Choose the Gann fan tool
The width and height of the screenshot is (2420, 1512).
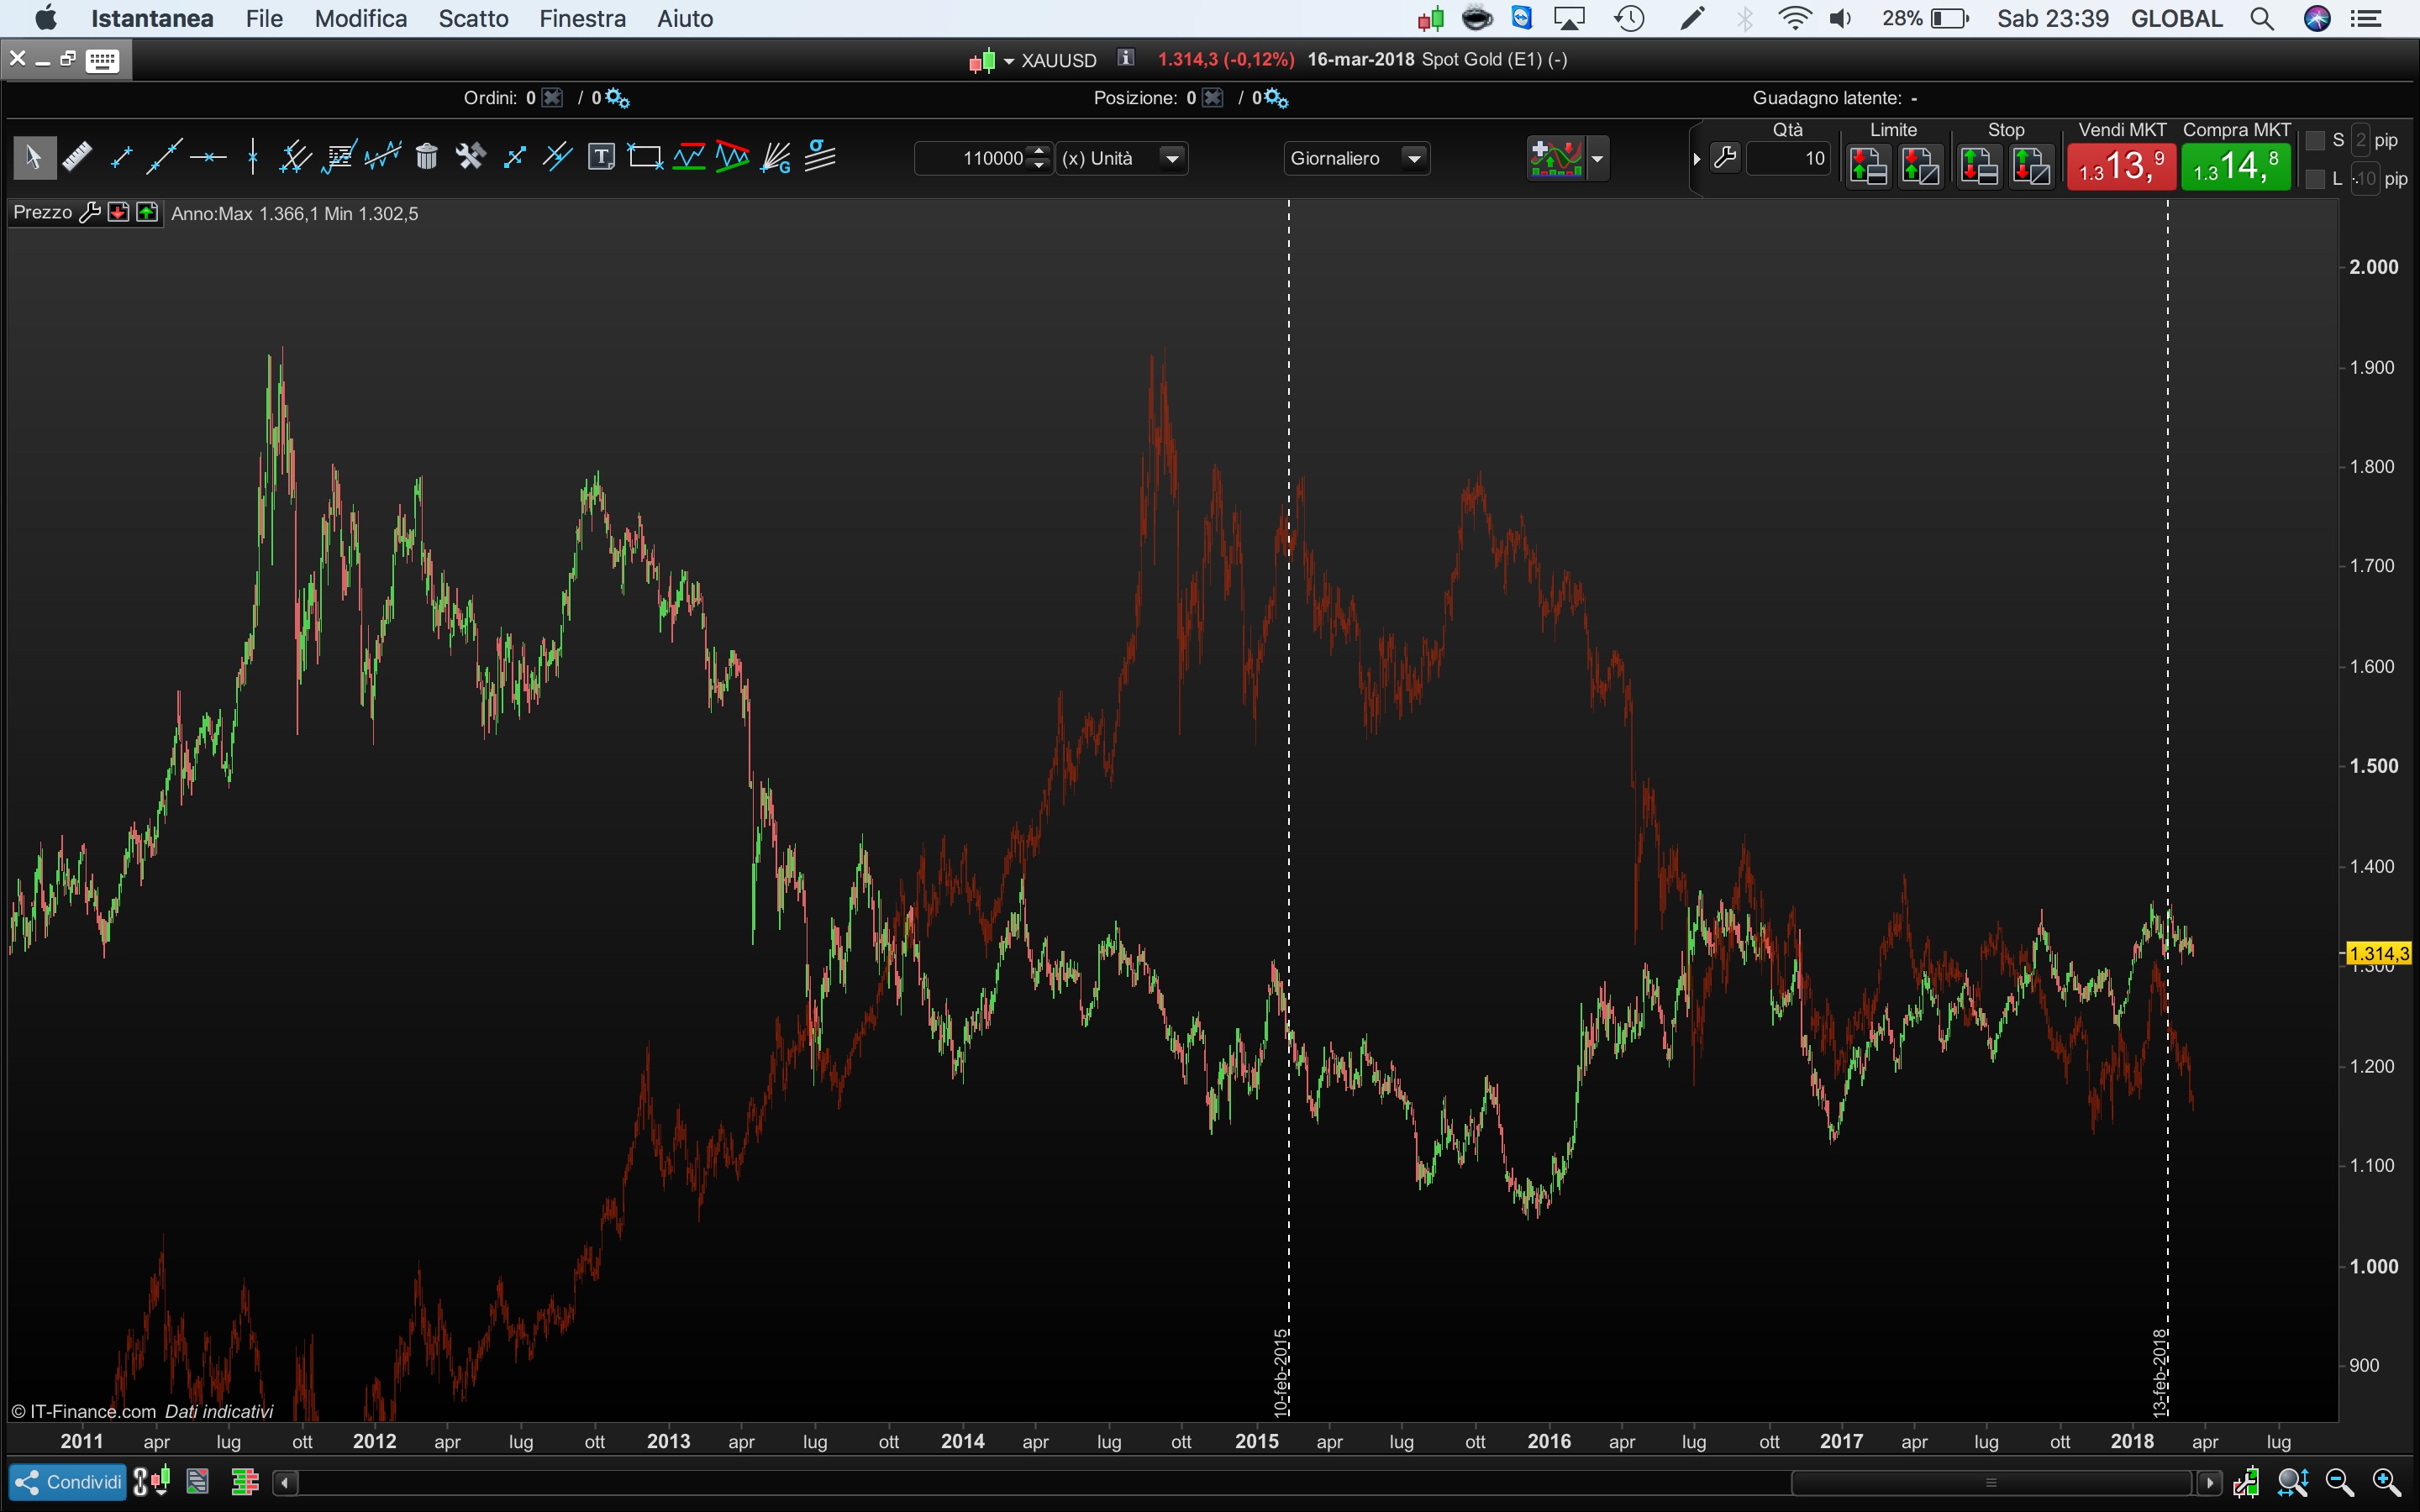[x=776, y=157]
